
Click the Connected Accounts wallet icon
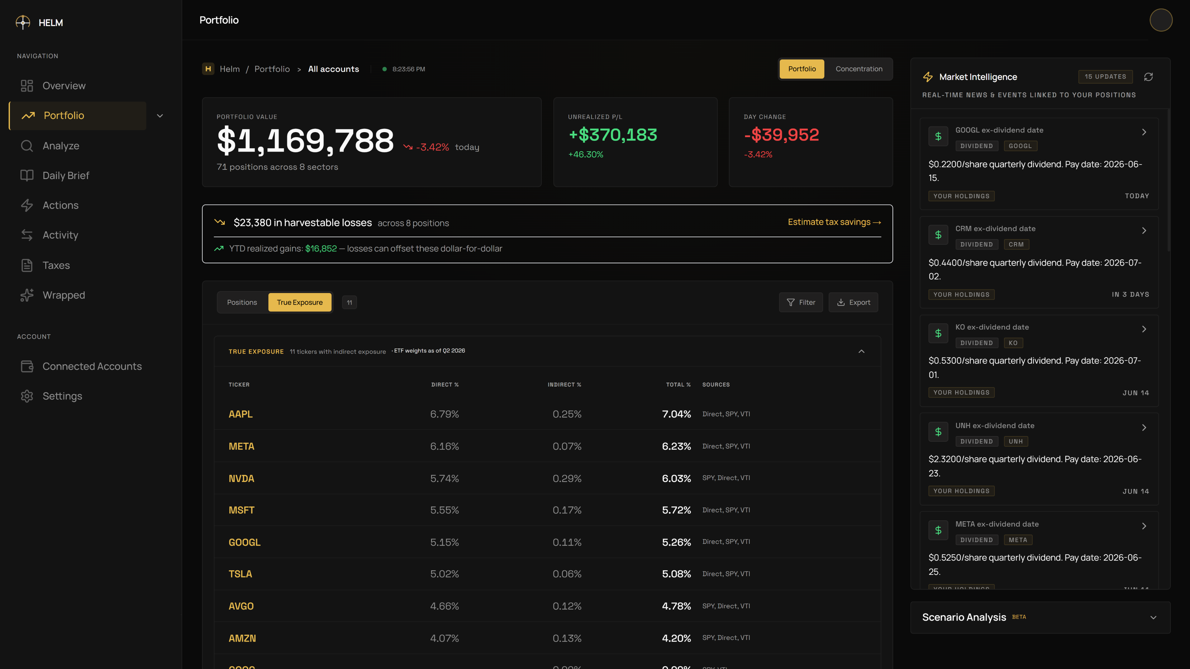click(27, 366)
